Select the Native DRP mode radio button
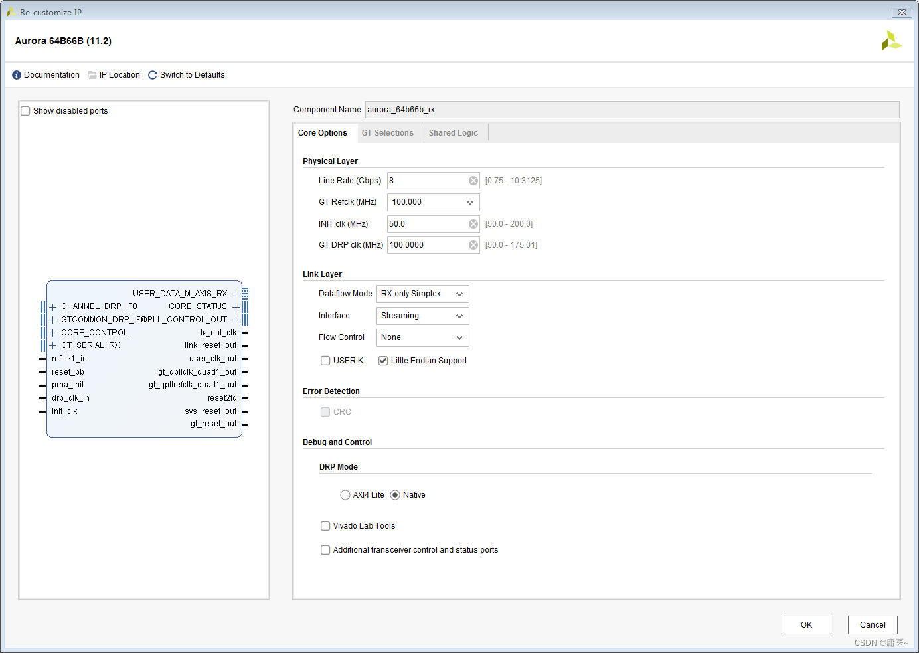The image size is (919, 653). point(395,495)
